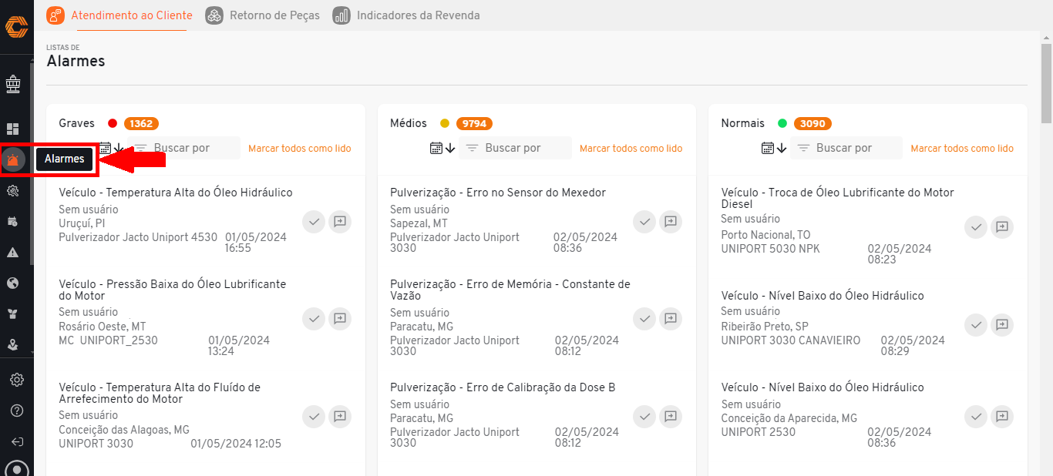
Task: Forward the Troca de Óleo Lubrificante alarm
Action: tap(1002, 227)
